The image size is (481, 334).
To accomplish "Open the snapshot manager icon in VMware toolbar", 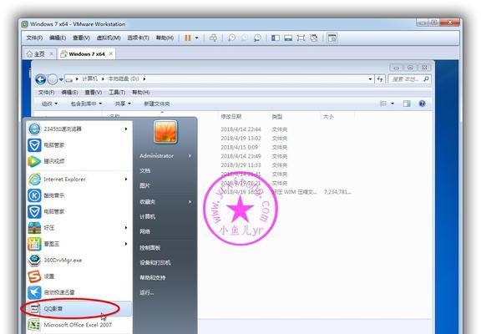I will [257, 38].
